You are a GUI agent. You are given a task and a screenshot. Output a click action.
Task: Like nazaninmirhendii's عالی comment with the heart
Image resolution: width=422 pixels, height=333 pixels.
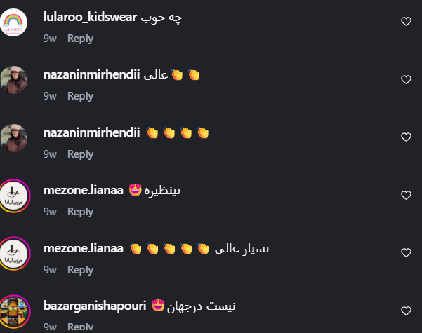click(406, 79)
